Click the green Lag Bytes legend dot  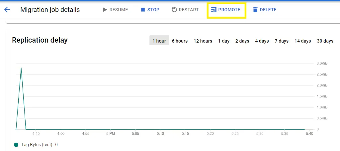tap(16, 145)
